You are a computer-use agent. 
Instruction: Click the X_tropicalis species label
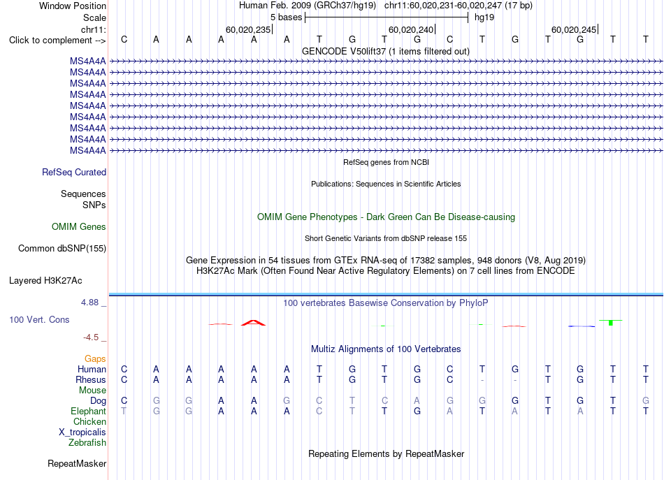pyautogui.click(x=82, y=432)
